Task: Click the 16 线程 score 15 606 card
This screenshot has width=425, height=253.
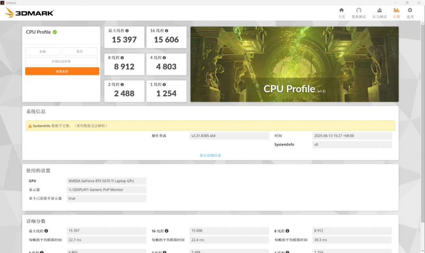Action: 166,37
